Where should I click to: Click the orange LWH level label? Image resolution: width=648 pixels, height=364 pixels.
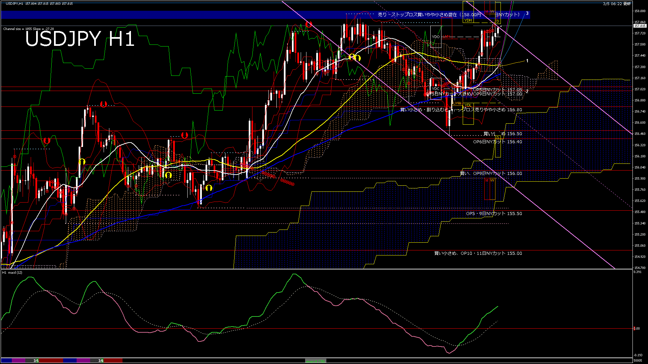[x=457, y=103]
